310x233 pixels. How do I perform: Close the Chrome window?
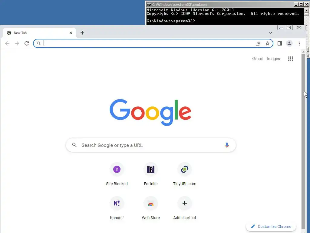(x=299, y=28)
